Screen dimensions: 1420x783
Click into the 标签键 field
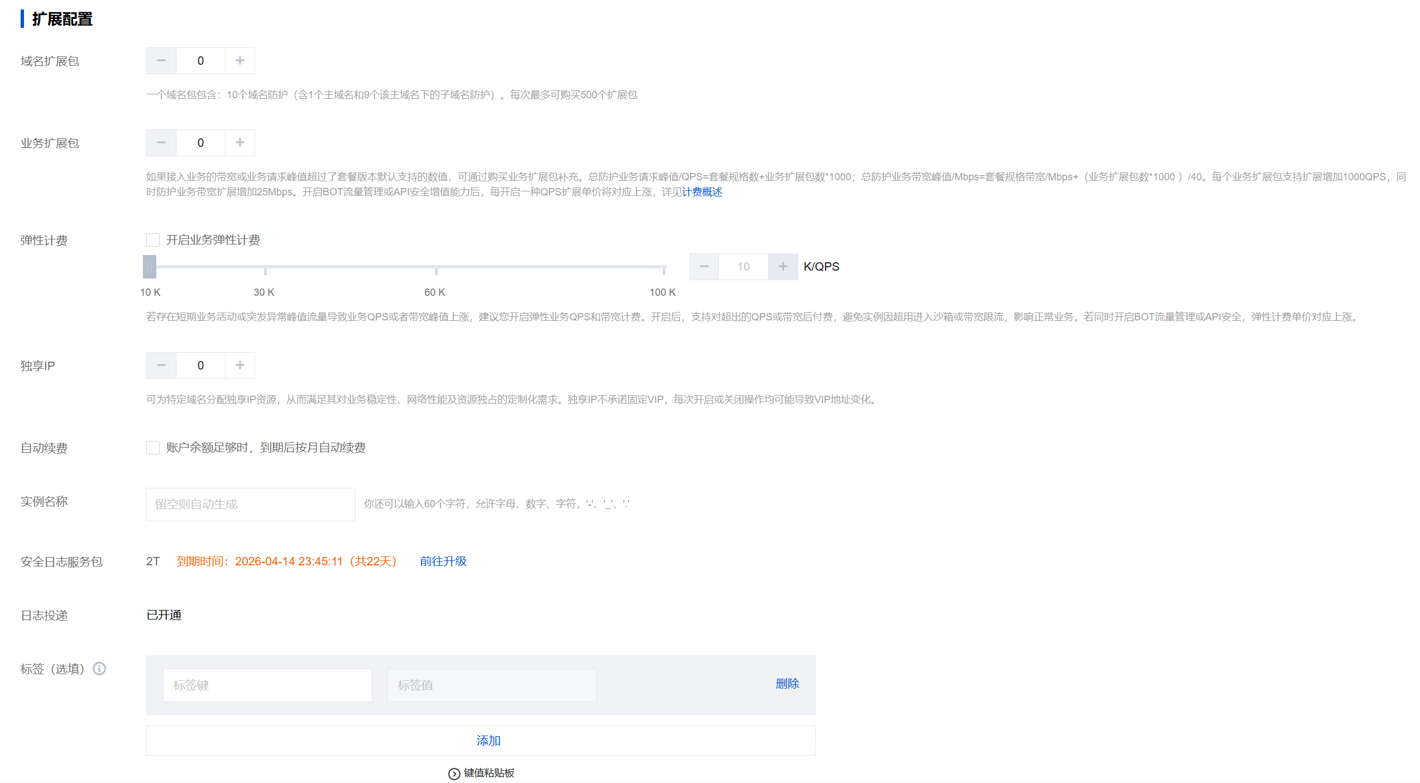click(x=267, y=685)
